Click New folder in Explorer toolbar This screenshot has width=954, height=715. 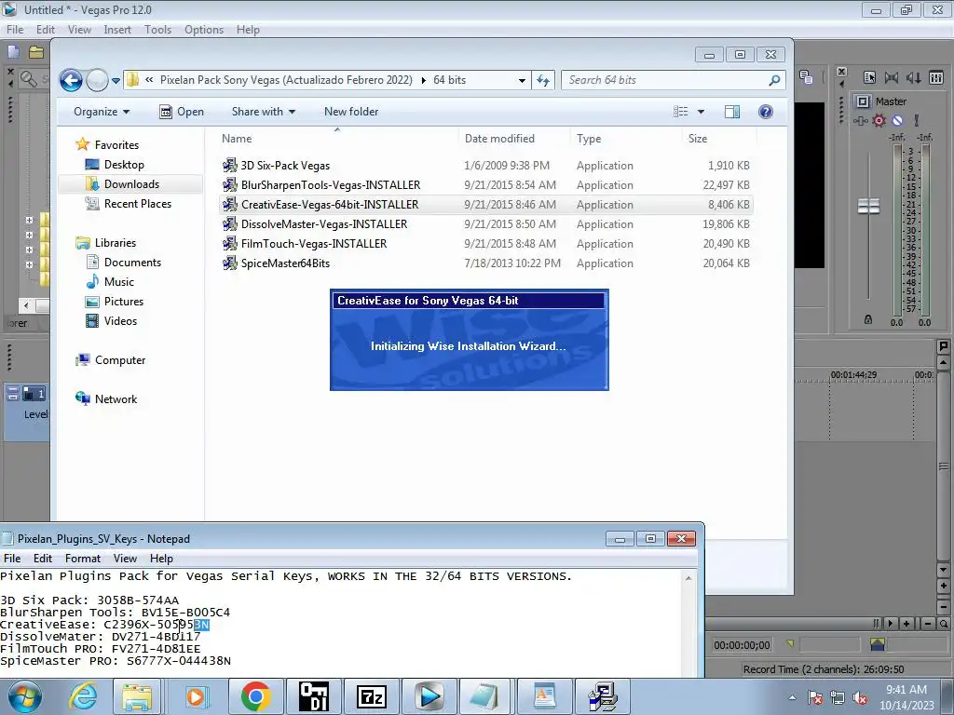(x=351, y=112)
